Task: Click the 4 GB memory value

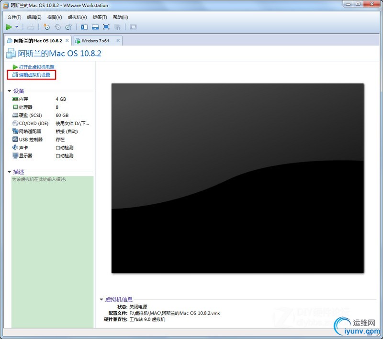Action: coord(61,99)
